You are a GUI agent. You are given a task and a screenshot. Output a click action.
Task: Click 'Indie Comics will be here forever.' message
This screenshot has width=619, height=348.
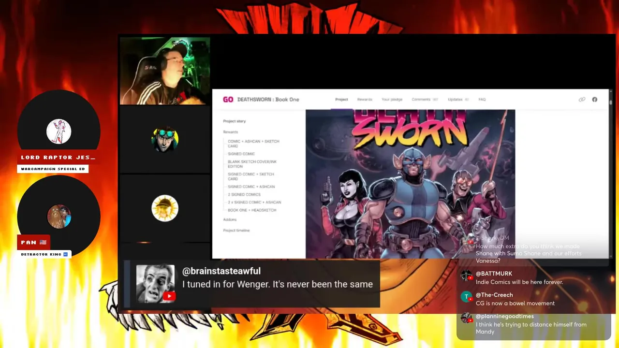tap(519, 282)
